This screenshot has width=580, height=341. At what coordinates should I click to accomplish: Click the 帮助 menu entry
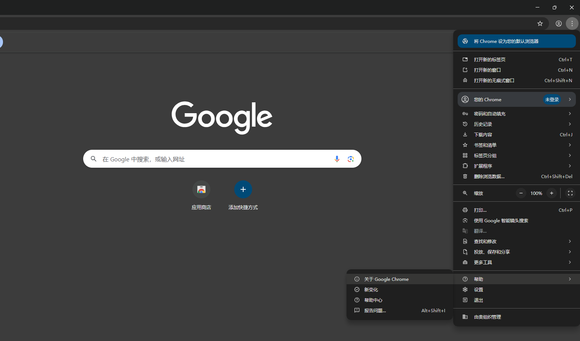click(517, 279)
